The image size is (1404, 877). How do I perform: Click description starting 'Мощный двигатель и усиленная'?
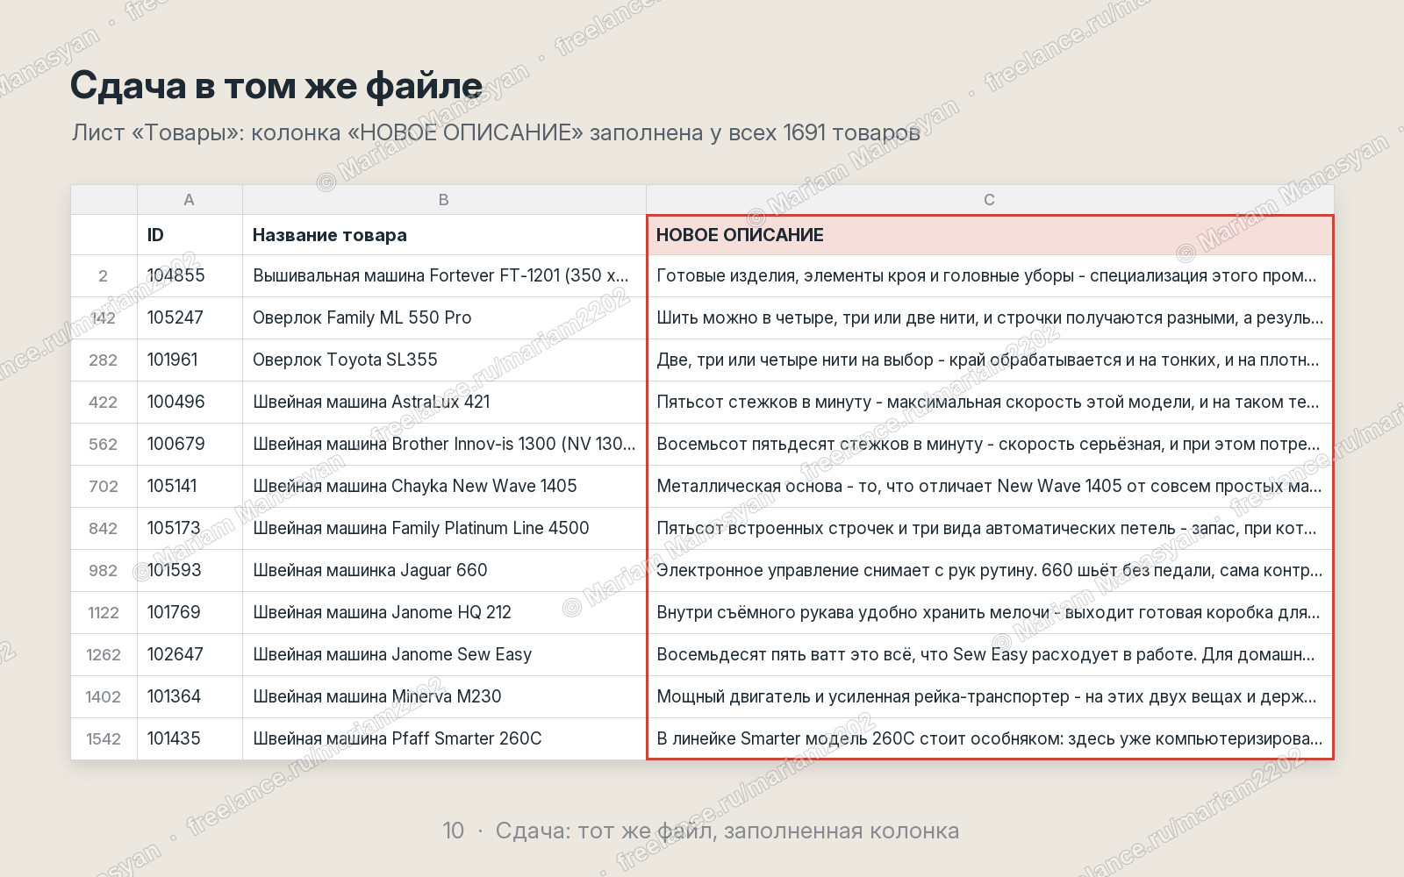coord(990,697)
